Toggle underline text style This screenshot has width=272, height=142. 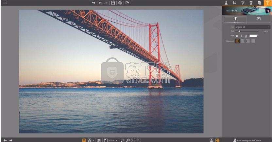(246, 36)
